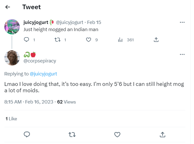
Task: Open juicyjogurt's profile picture
Action: pos(12,27)
